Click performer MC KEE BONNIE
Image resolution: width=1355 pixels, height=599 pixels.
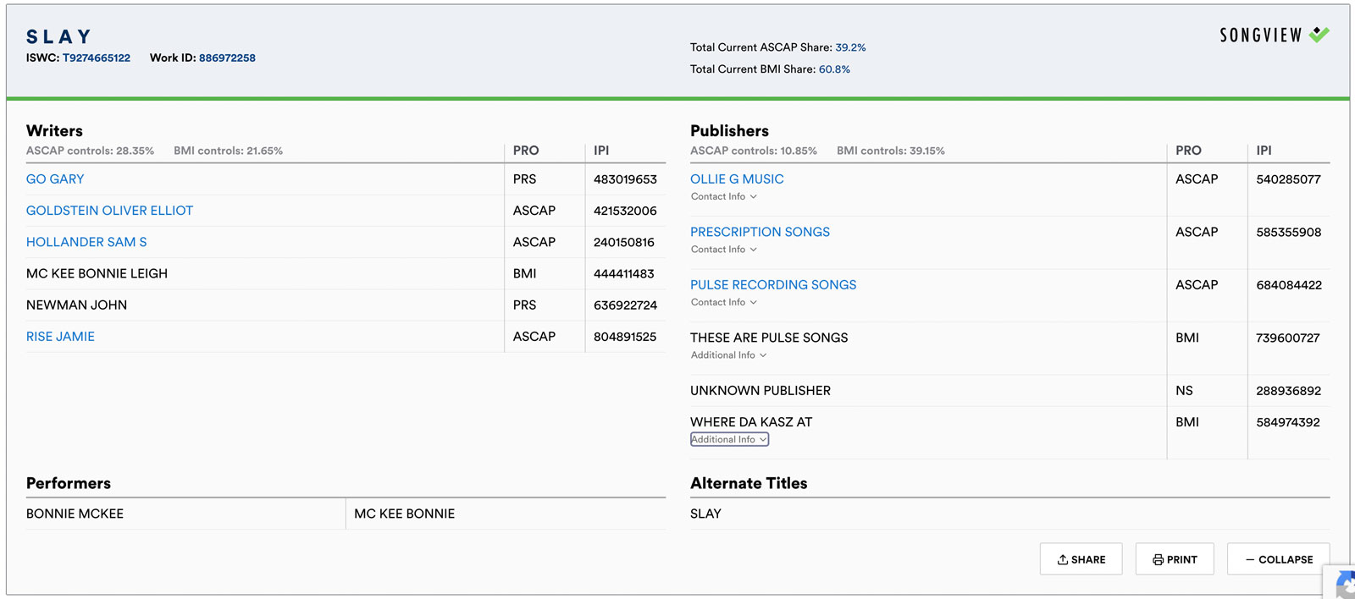pos(404,514)
